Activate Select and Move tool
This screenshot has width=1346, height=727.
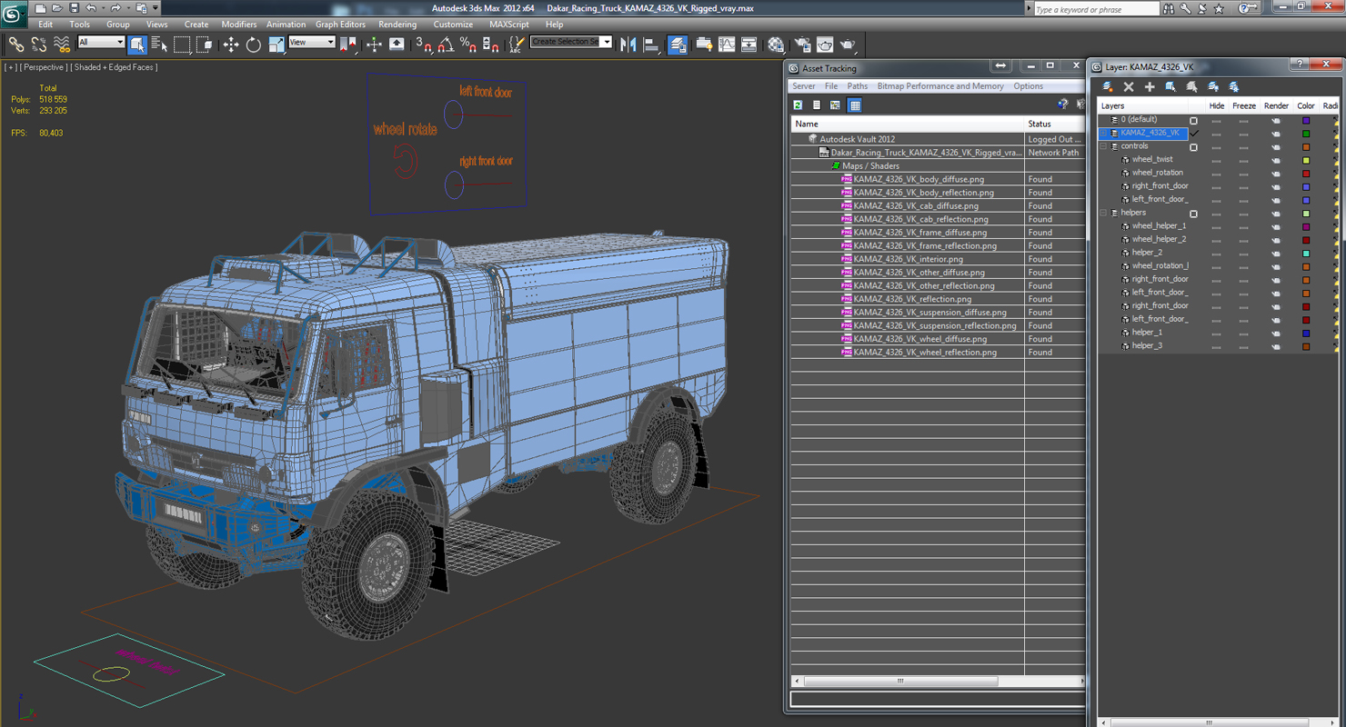(x=231, y=44)
